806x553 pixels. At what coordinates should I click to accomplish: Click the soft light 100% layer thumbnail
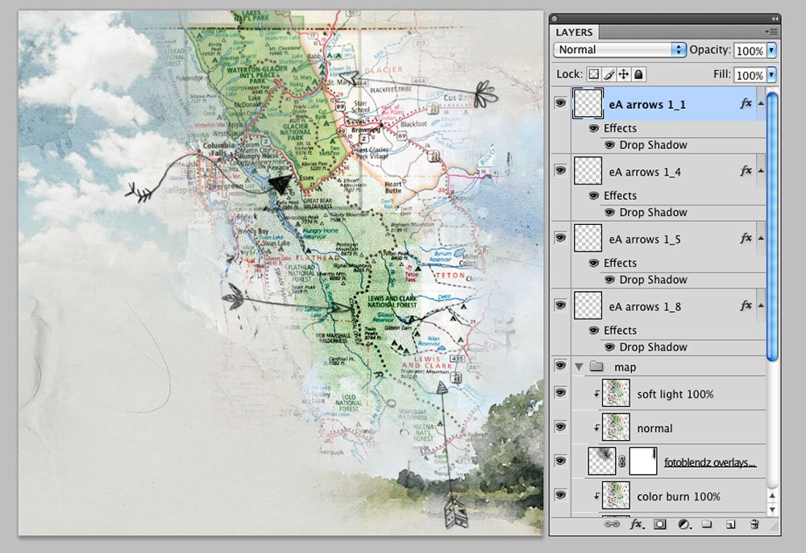point(616,393)
